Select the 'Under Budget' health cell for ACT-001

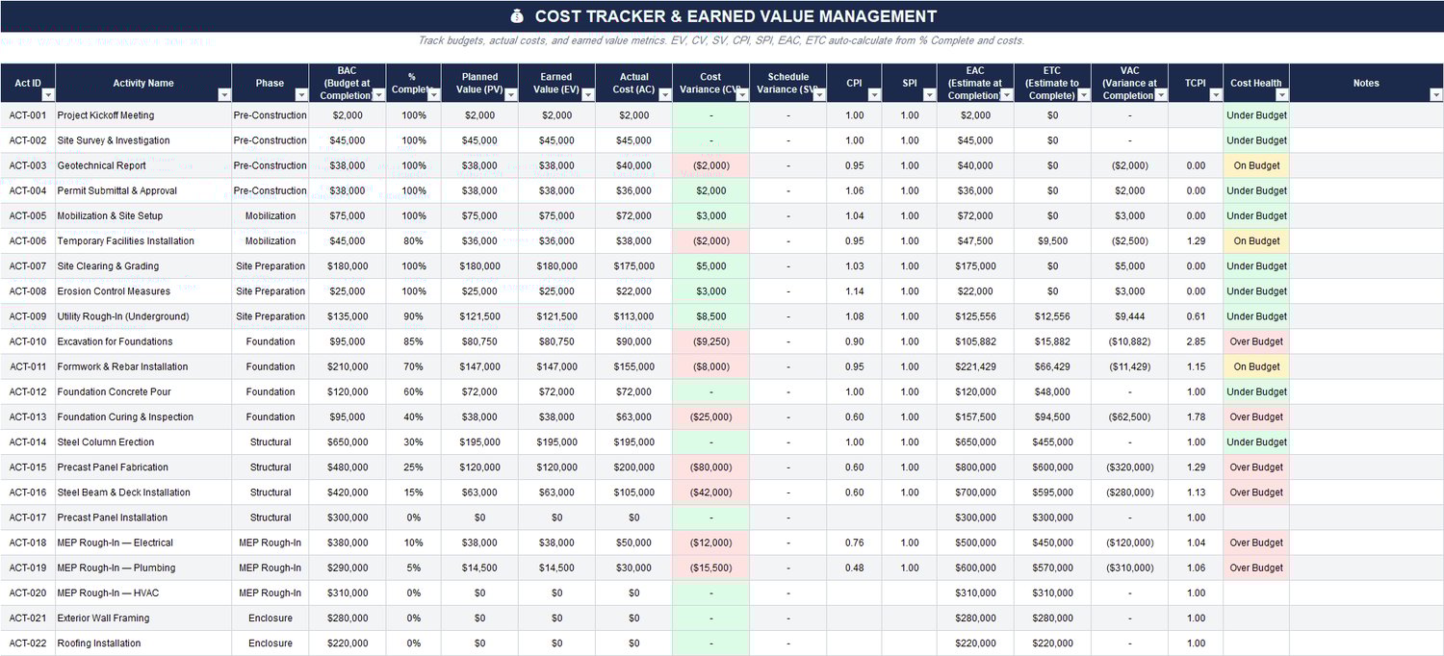1256,115
